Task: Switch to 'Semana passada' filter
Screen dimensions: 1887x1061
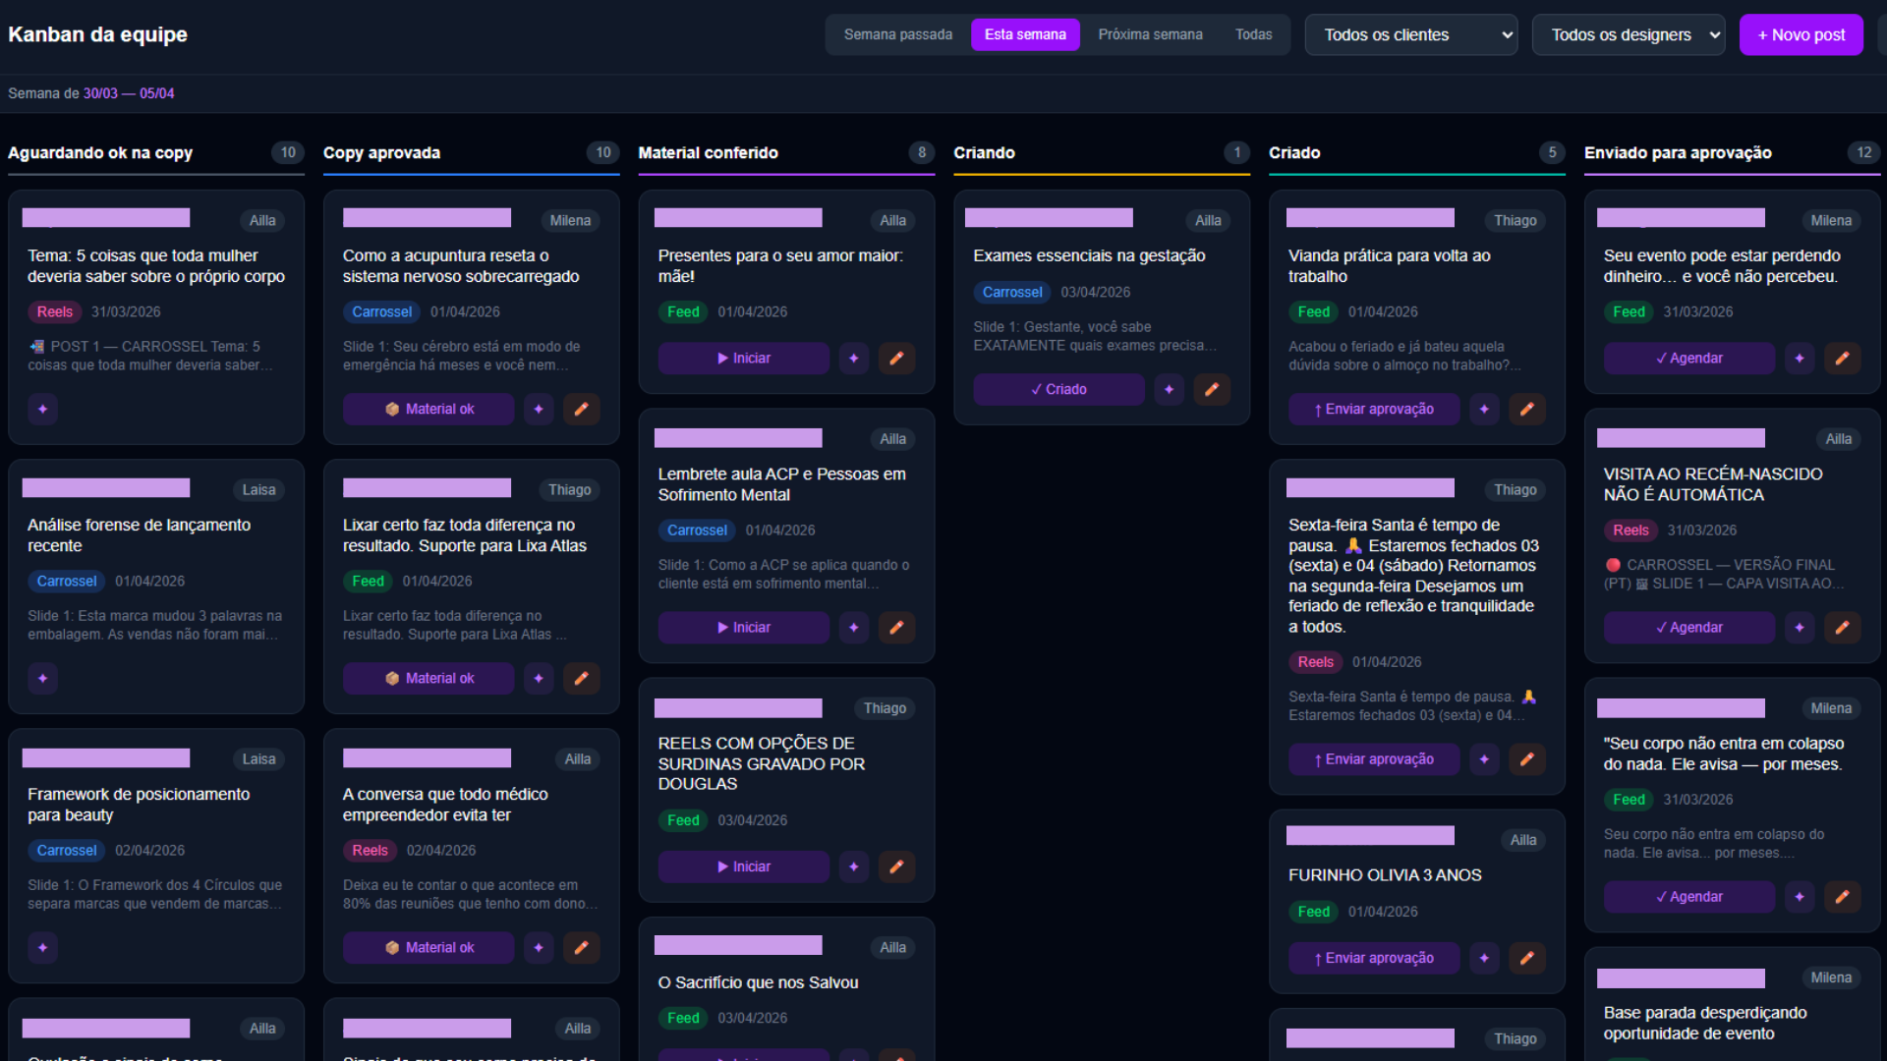Action: click(x=897, y=35)
